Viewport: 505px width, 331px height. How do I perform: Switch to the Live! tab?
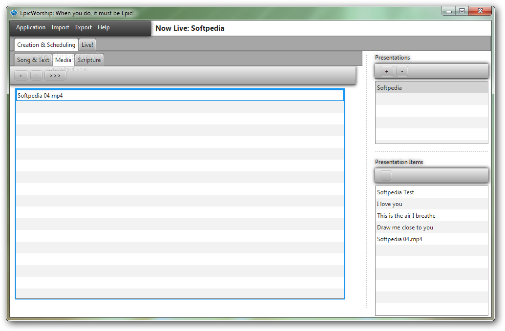(87, 45)
